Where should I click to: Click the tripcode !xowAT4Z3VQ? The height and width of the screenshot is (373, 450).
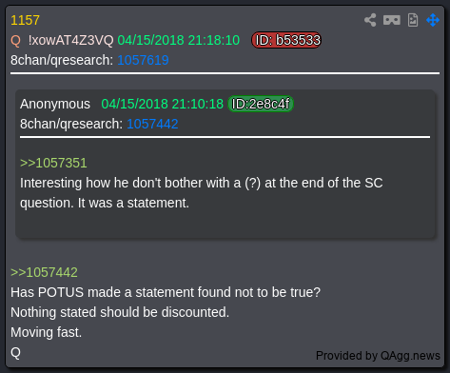coord(70,40)
